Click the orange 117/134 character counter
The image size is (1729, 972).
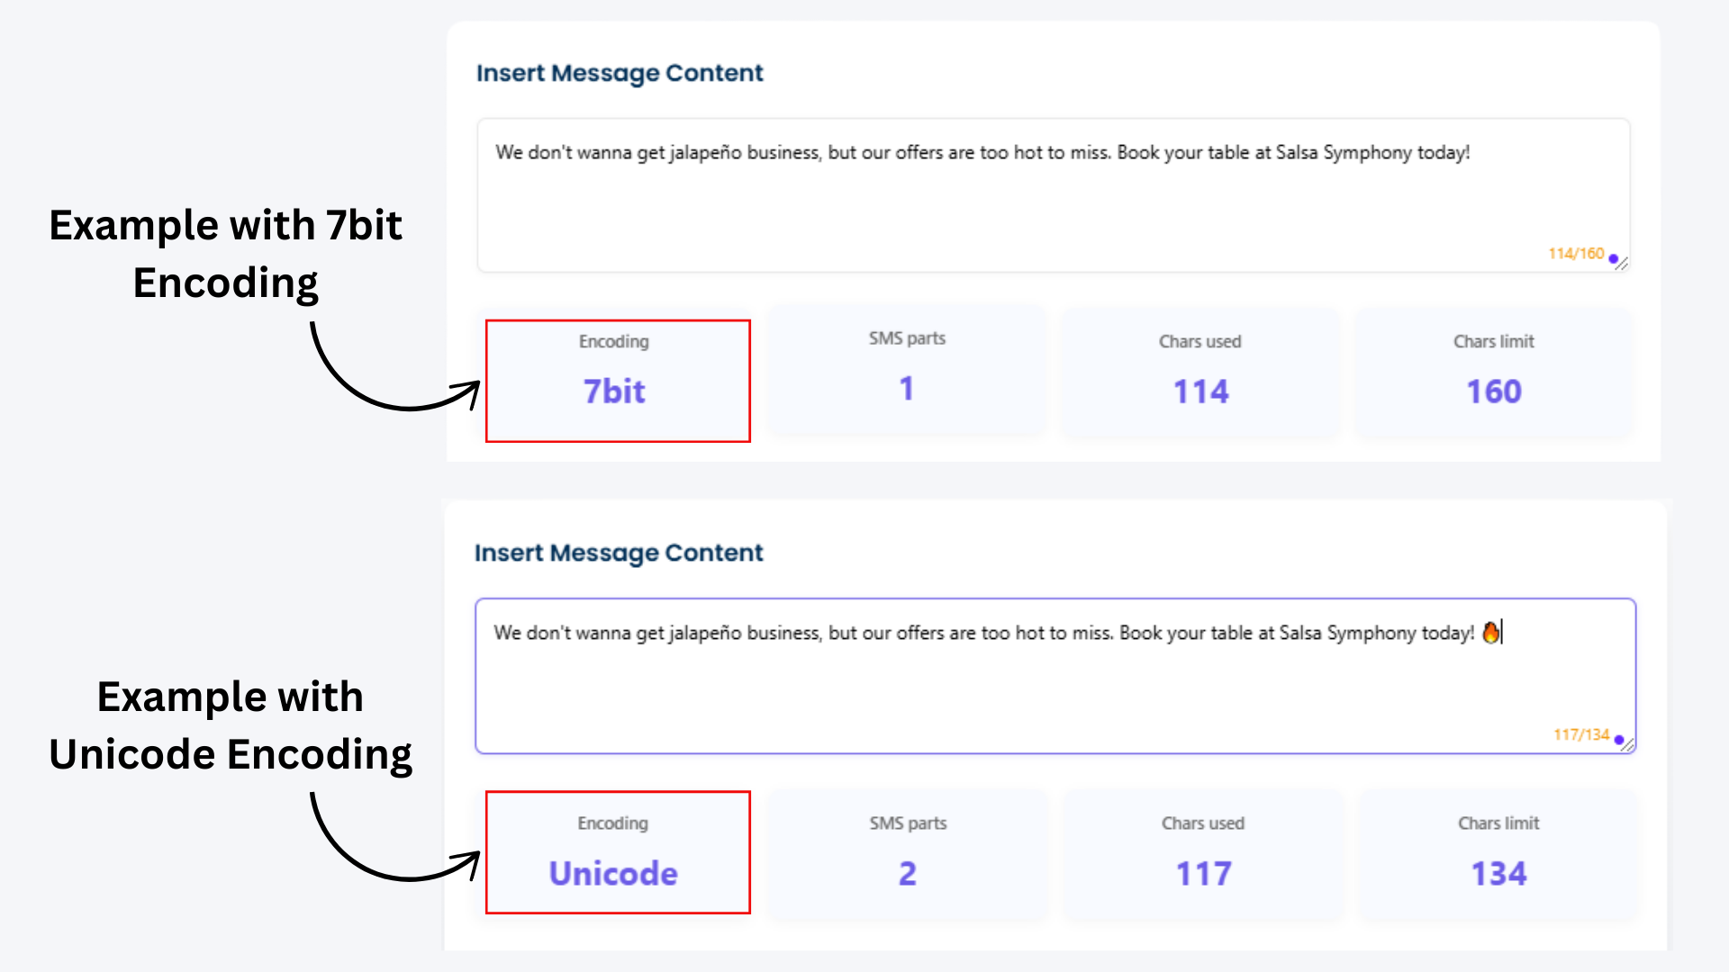[1581, 734]
